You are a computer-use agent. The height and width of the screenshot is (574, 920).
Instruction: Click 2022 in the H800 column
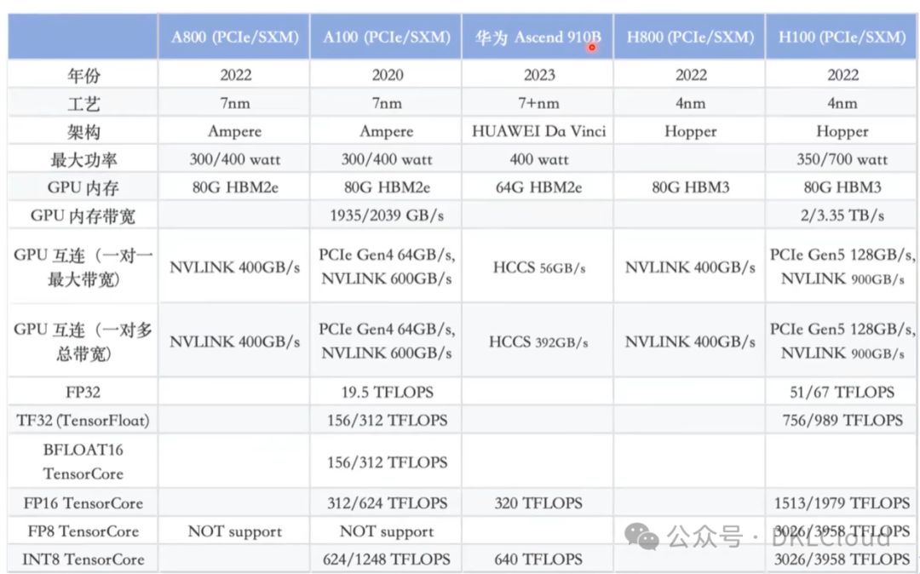click(x=691, y=75)
